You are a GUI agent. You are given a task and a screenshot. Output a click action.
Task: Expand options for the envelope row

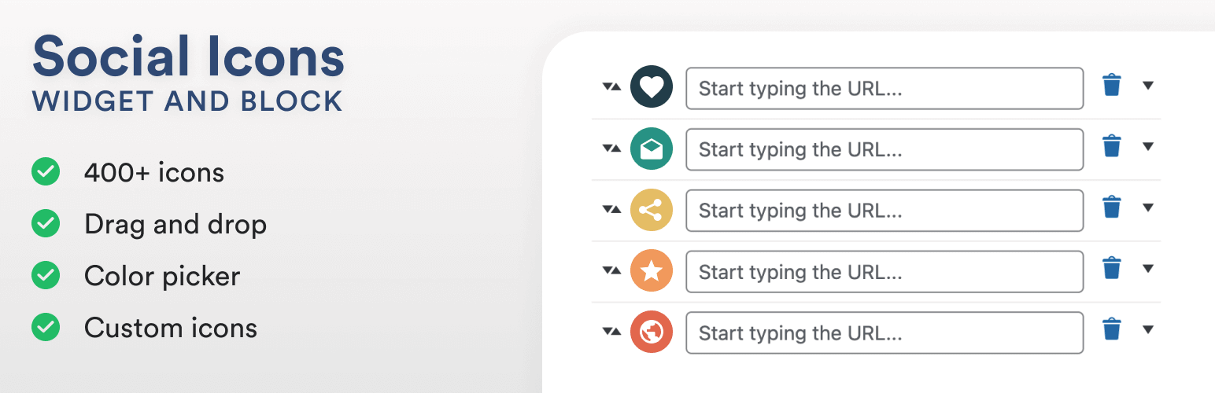[x=1148, y=147]
